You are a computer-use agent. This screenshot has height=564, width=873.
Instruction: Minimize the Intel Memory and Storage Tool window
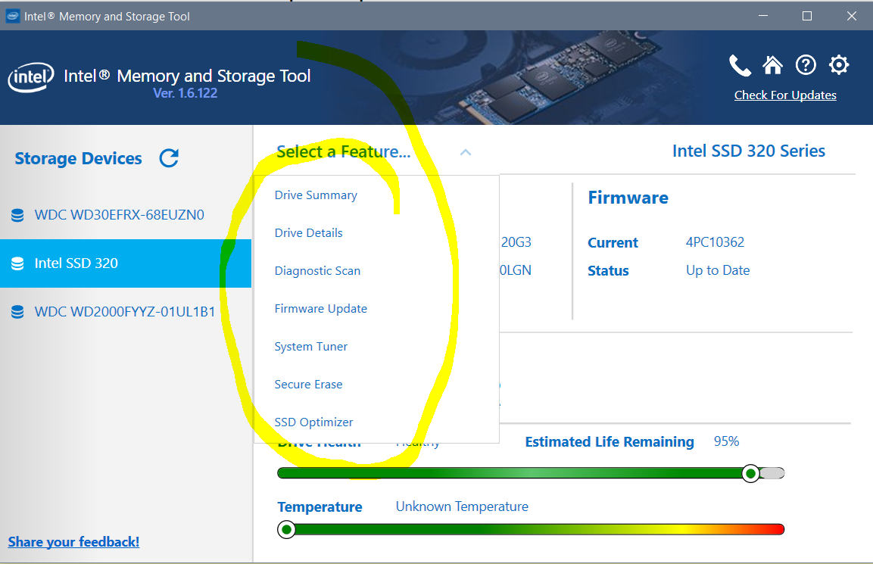pos(763,16)
